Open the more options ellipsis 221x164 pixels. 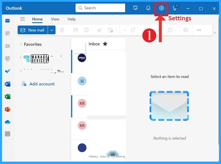(x=199, y=30)
